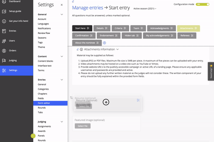This screenshot has width=214, height=142.
Task: Click drag handle on Details tab
Action: coord(106,28)
